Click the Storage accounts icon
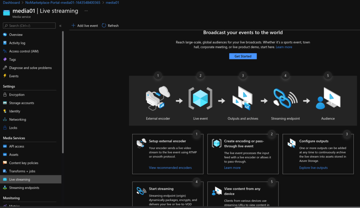 [x=5, y=103]
